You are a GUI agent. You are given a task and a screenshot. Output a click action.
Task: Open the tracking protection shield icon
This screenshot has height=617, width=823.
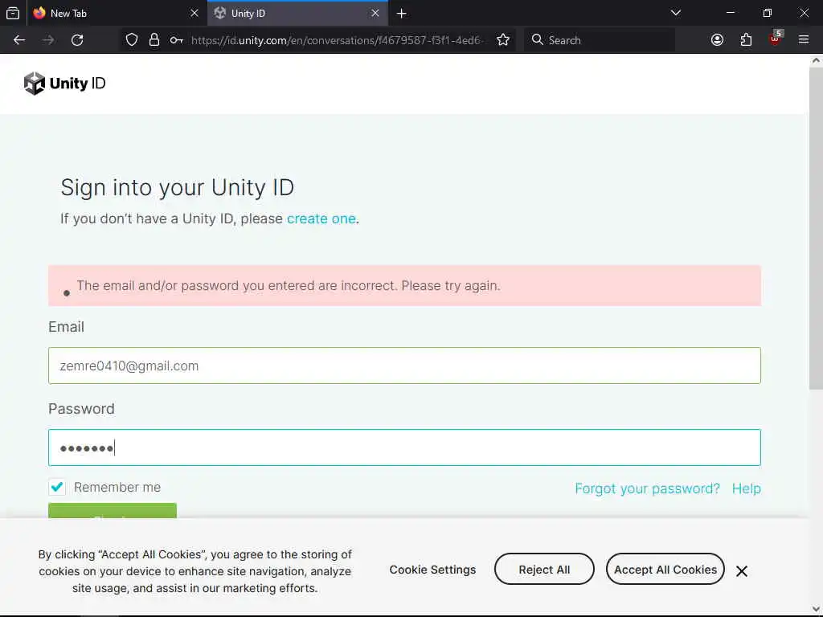[x=132, y=40]
